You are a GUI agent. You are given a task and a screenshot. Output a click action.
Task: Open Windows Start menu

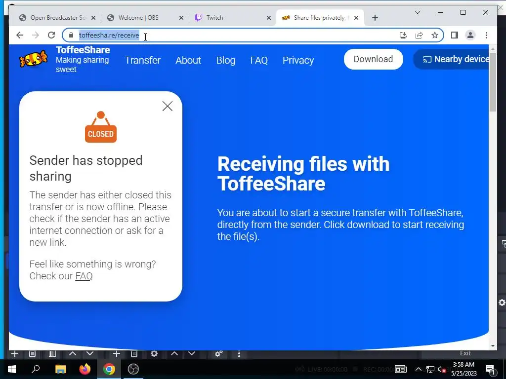(12, 369)
